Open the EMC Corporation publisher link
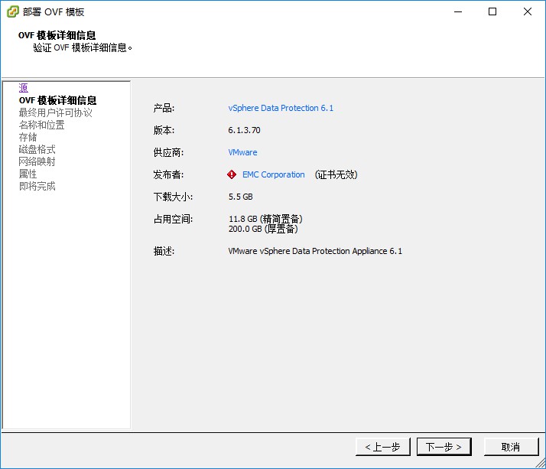Screen dimensions: 546x469 pos(273,174)
